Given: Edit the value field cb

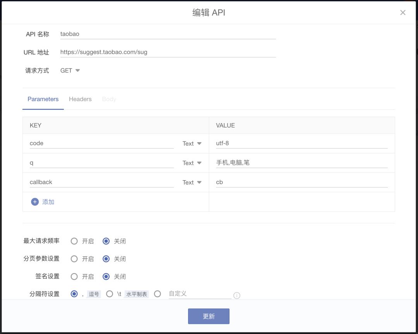Looking at the screenshot, I should 302,182.
